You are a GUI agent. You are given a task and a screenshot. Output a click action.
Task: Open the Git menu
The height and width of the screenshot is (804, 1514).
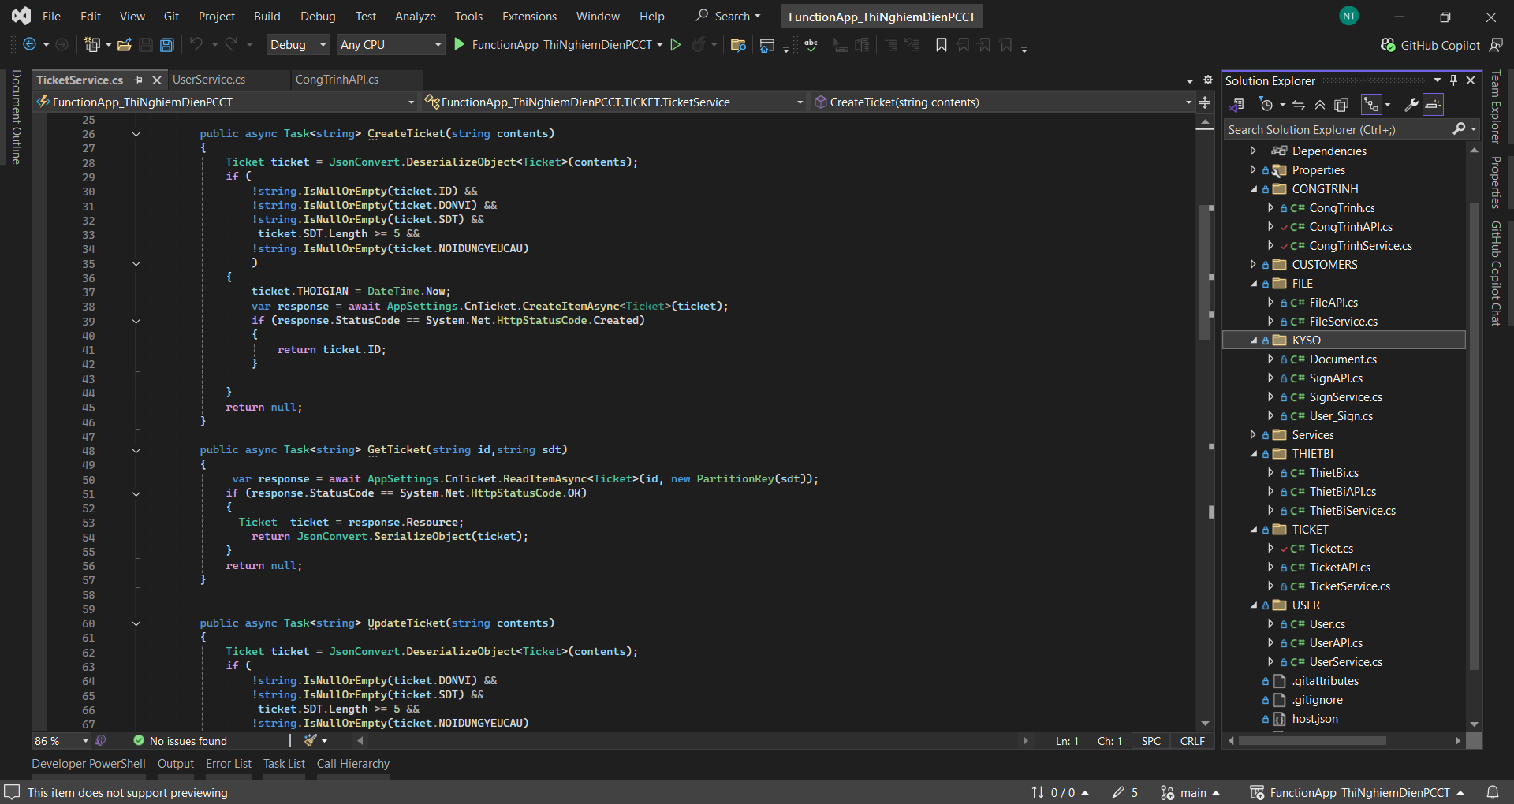pos(171,16)
